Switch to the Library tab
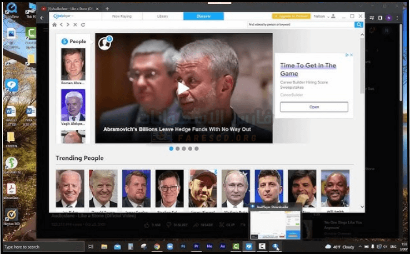Image resolution: width=410 pixels, height=254 pixels. coord(162,17)
